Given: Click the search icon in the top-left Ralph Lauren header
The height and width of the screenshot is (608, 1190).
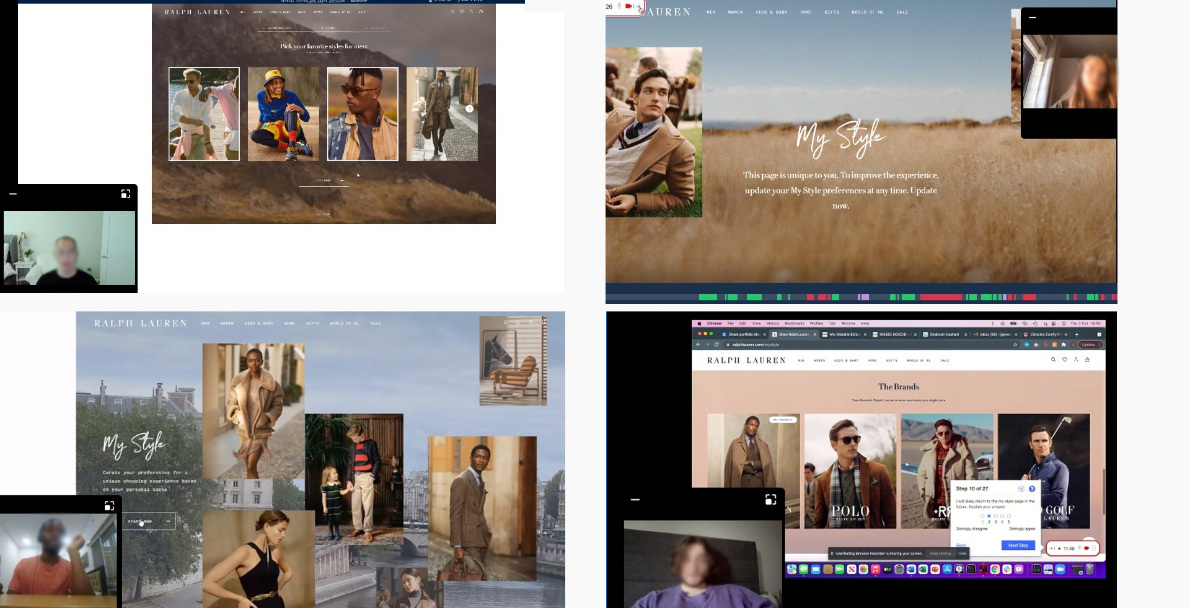Looking at the screenshot, I should (452, 12).
